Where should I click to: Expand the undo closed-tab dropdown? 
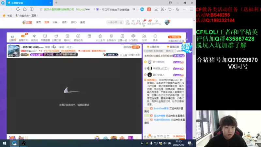[173, 9]
